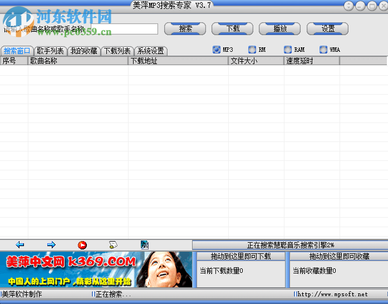The width and height of the screenshot is (388, 304).
Task: Open the 我的收藏 tab
Action: coord(84,51)
